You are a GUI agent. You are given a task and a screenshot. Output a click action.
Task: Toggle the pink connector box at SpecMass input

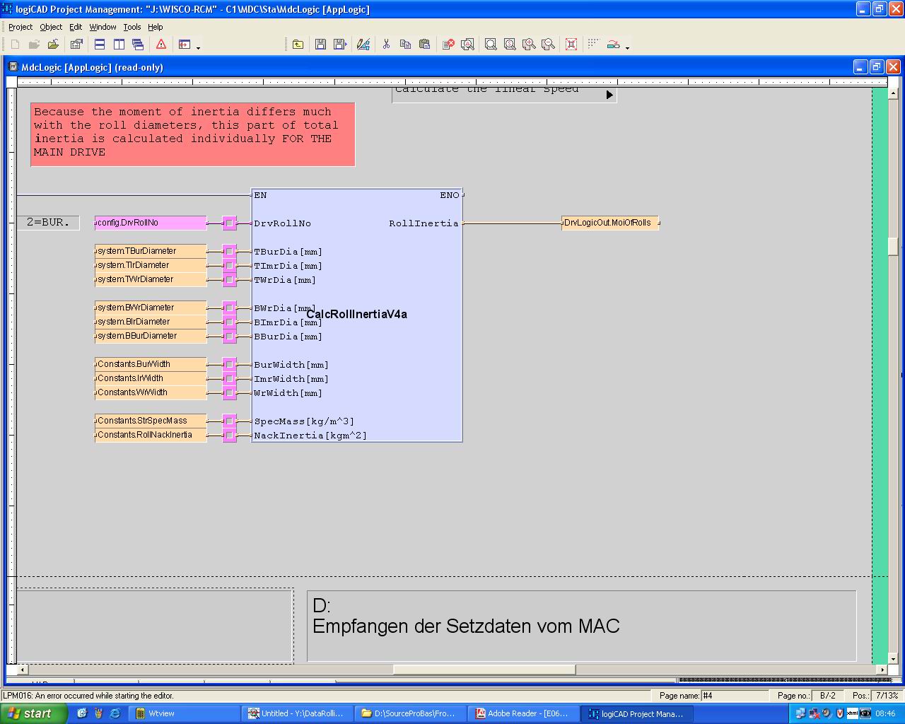point(229,421)
